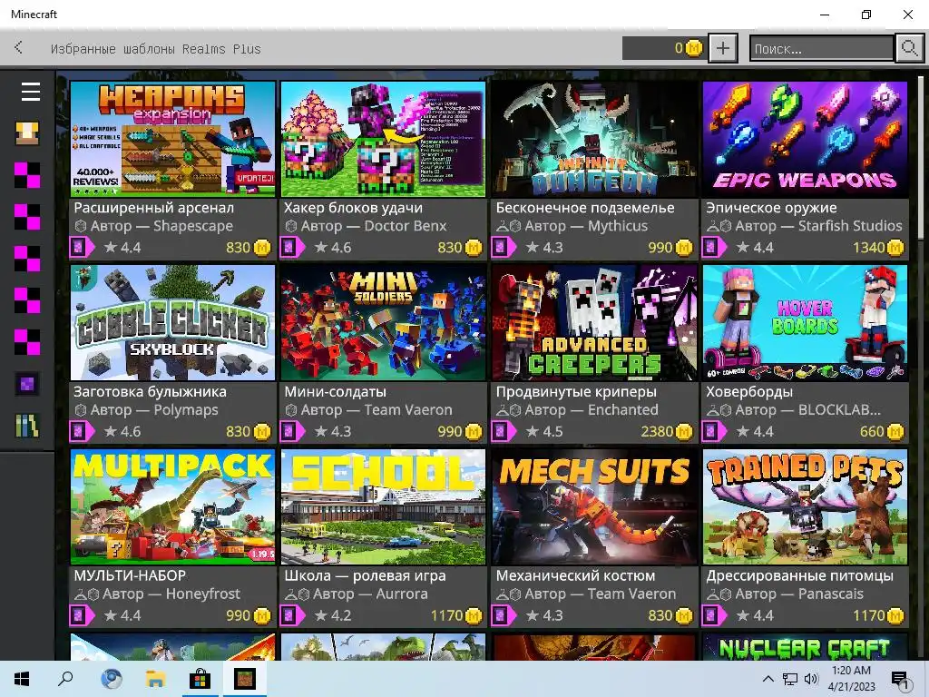Click the plus button to buy Minecoins
This screenshot has height=697, width=929.
(x=723, y=48)
